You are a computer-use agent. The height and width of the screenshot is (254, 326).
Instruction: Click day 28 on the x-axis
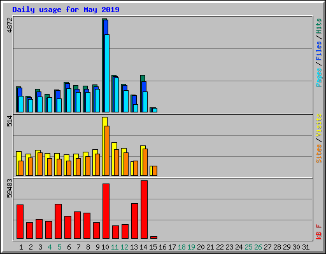tap(277, 247)
